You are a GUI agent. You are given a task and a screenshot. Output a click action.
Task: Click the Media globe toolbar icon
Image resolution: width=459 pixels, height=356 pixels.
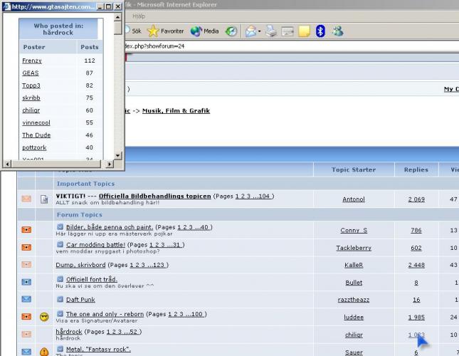[196, 31]
